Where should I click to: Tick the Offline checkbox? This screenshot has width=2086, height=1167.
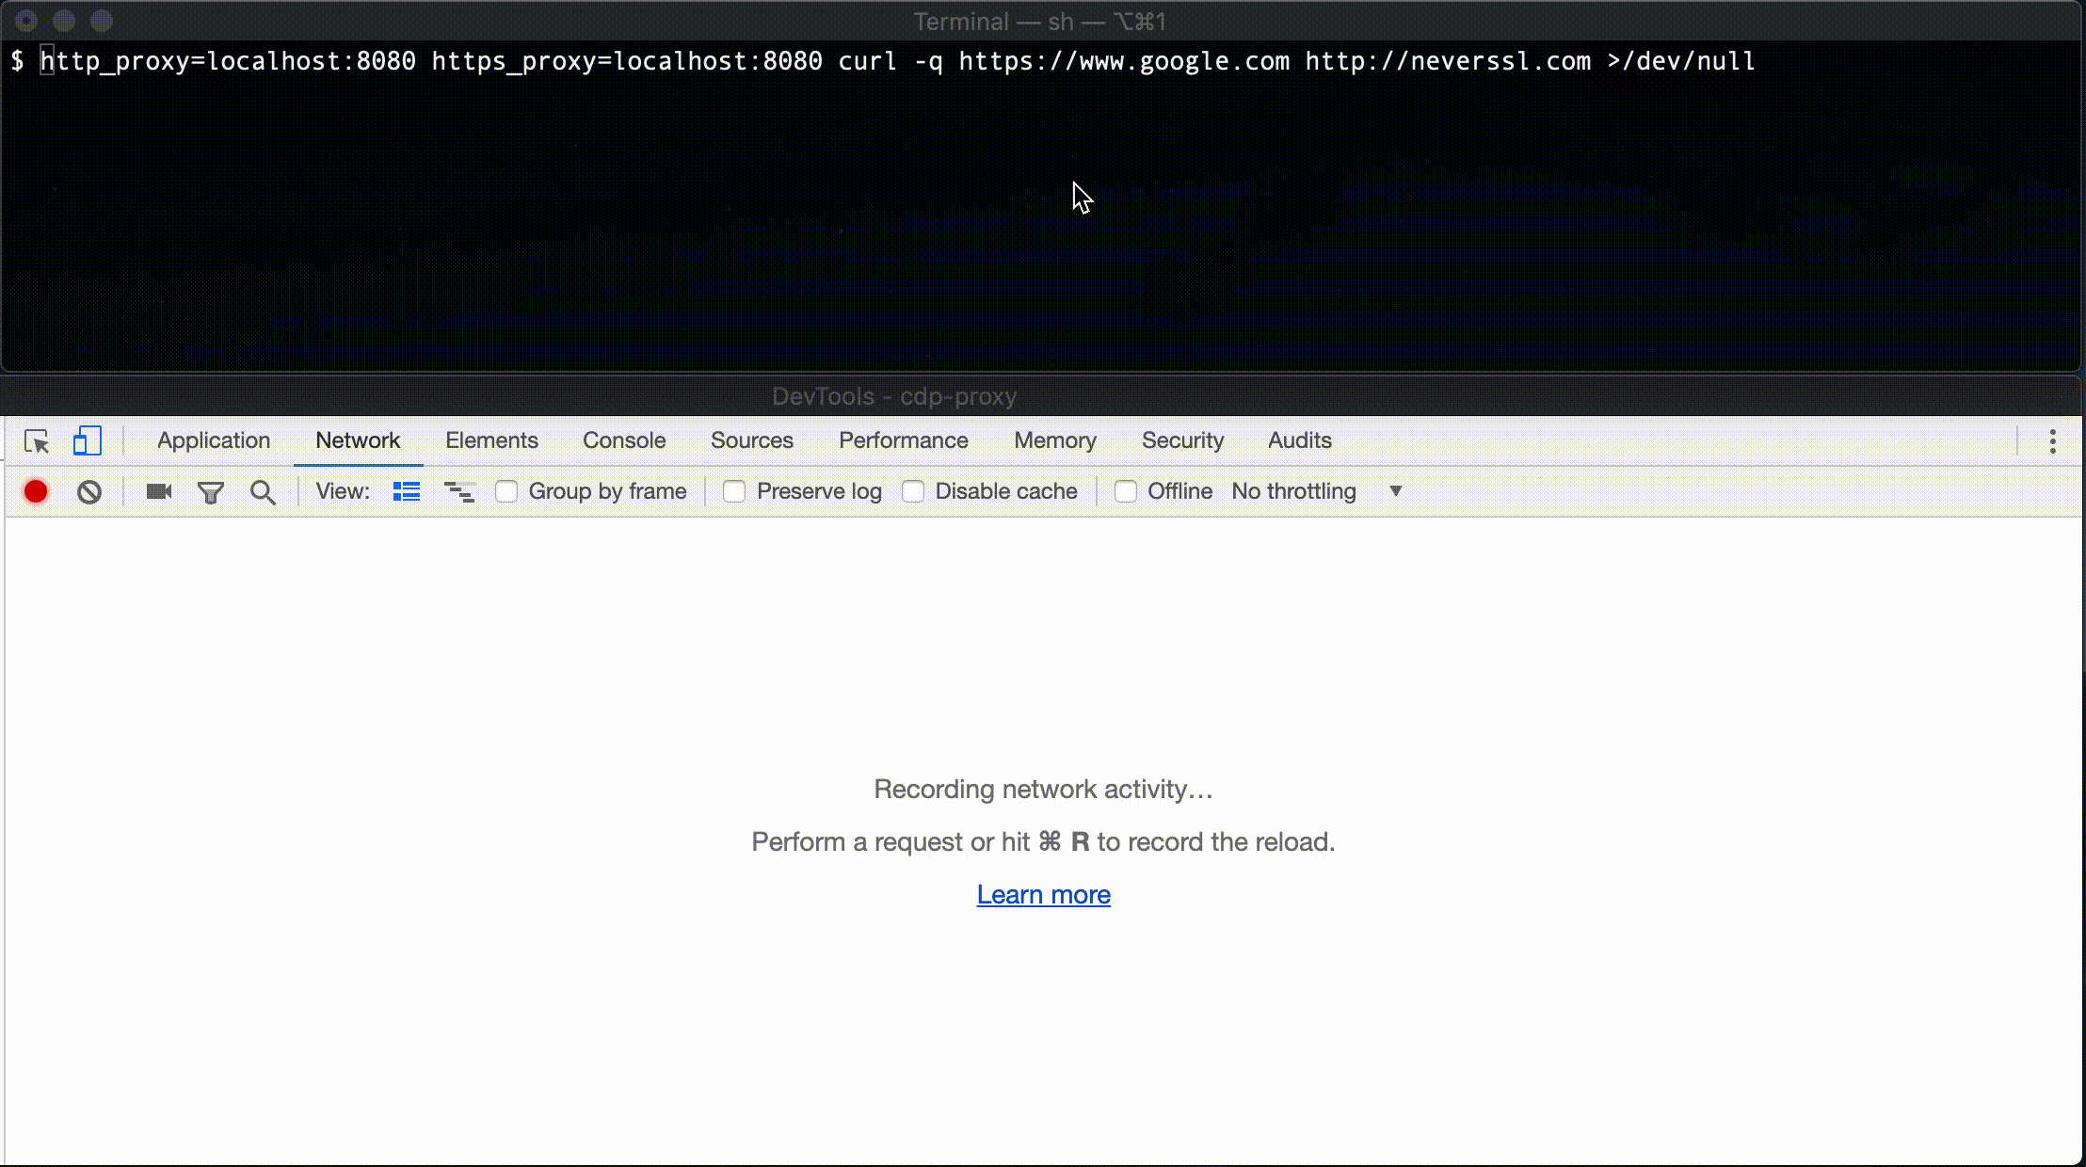tap(1126, 491)
